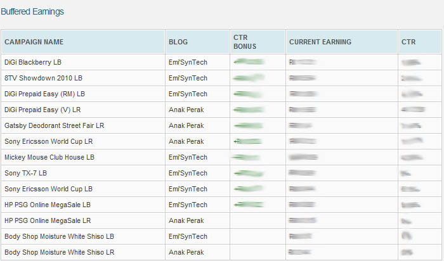The height and width of the screenshot is (261, 444).
Task: Click Anak Perak in HP PSG Online MegaSale LR row
Action: click(x=186, y=220)
